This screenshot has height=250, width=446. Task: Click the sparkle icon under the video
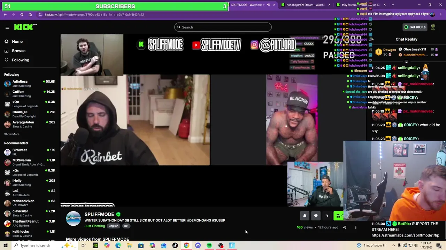pos(327,216)
